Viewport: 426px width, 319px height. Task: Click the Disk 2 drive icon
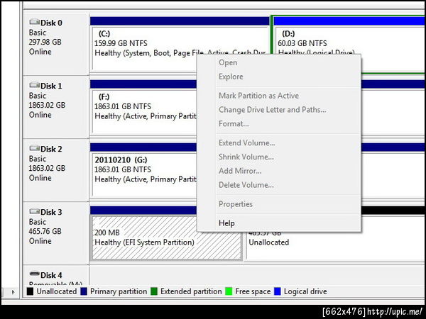34,149
